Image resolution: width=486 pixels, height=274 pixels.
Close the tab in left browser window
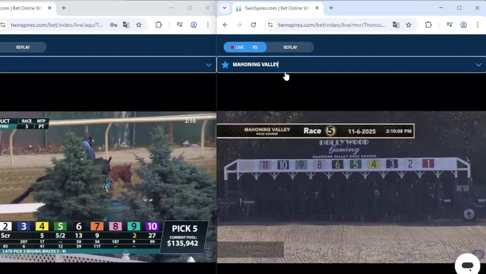(x=49, y=8)
